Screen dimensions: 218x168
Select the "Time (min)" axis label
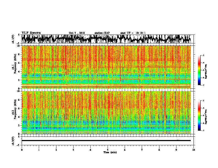pyautogui.click(x=110, y=152)
